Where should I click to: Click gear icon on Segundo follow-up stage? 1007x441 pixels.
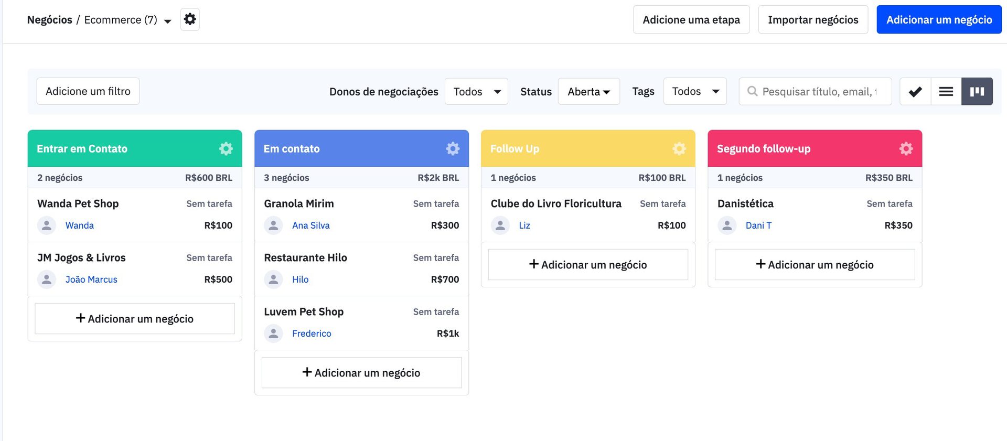pos(906,149)
